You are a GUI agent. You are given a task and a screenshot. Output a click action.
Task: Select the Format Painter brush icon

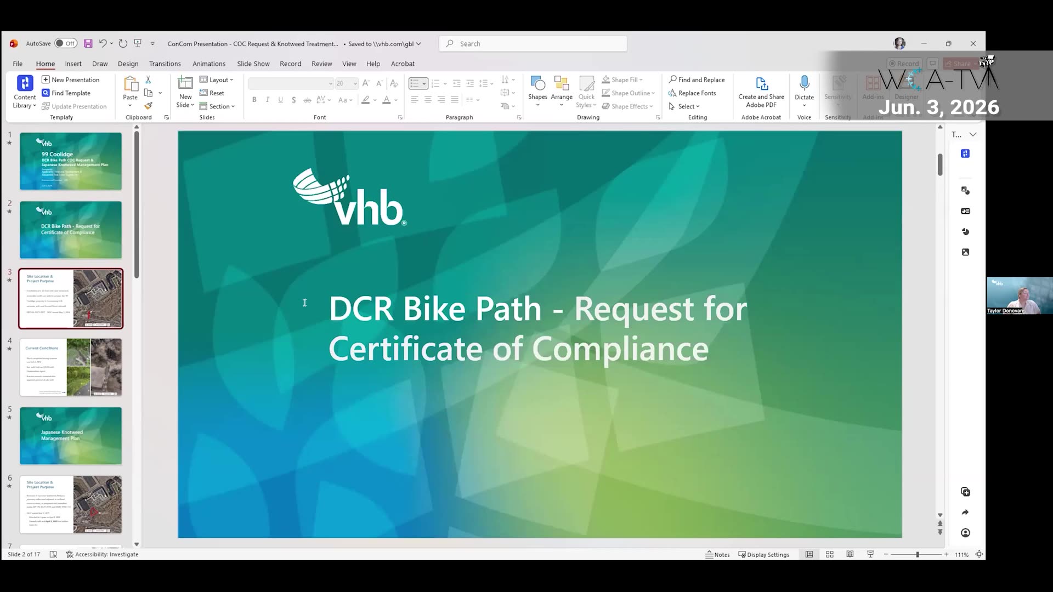148,106
